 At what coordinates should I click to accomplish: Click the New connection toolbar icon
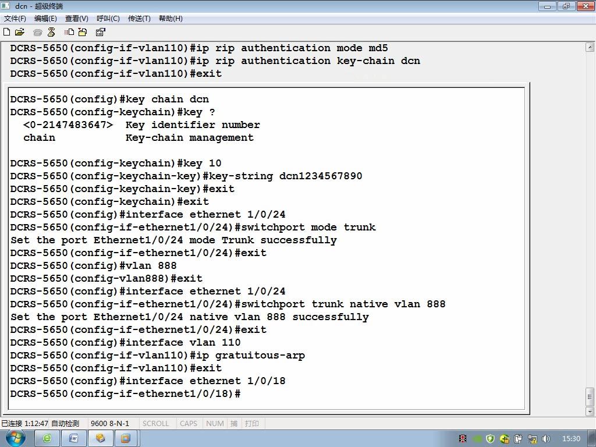[x=6, y=33]
